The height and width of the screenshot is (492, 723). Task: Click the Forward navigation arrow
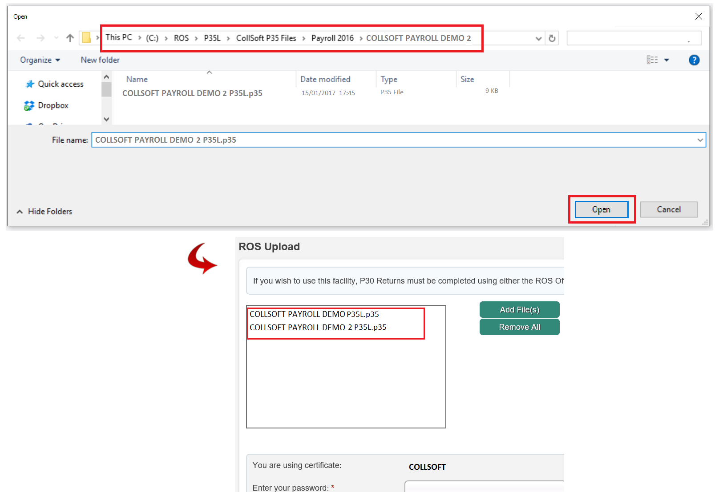40,38
